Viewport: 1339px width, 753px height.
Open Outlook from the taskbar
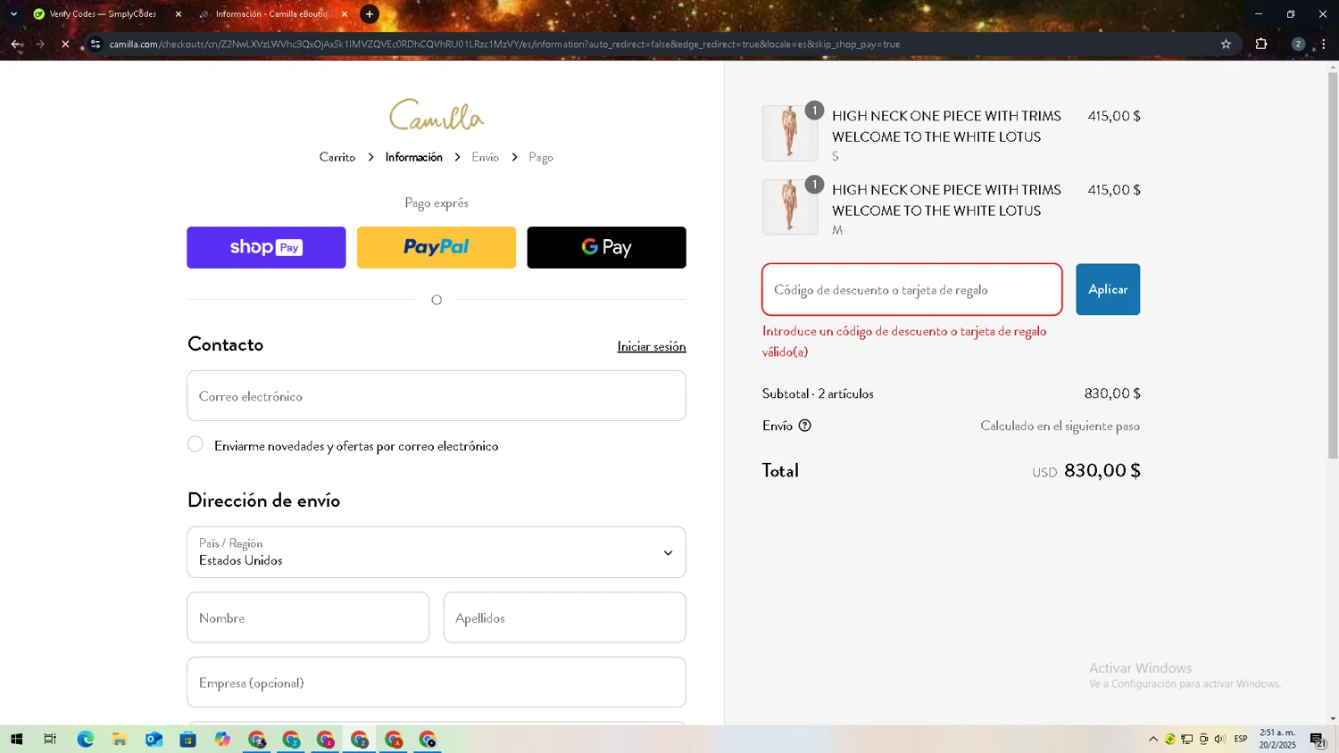[x=154, y=739]
